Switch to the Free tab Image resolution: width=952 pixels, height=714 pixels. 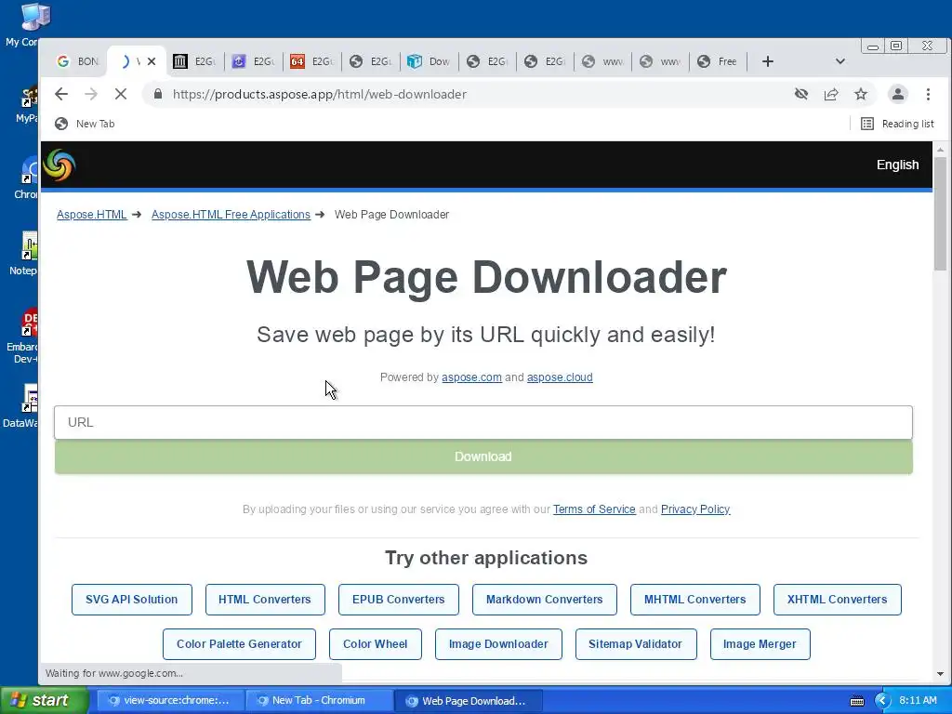tap(719, 61)
